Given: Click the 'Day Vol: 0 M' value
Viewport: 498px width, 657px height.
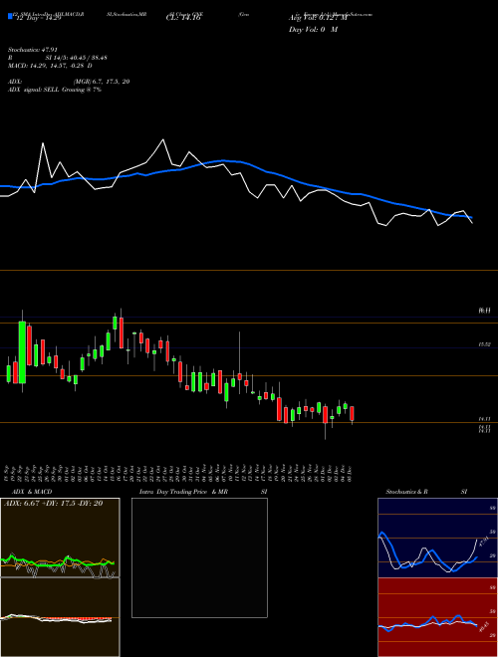Looking at the screenshot, I should coord(313,30).
